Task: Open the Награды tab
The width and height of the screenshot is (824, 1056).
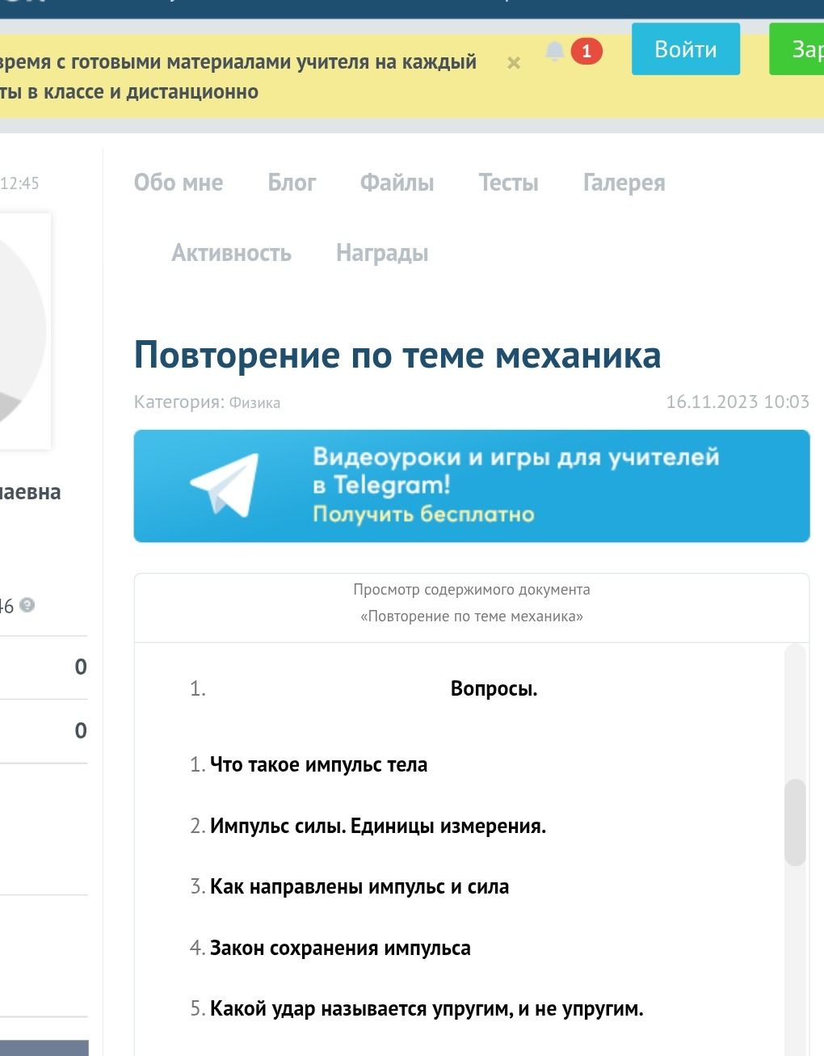Action: (x=382, y=253)
